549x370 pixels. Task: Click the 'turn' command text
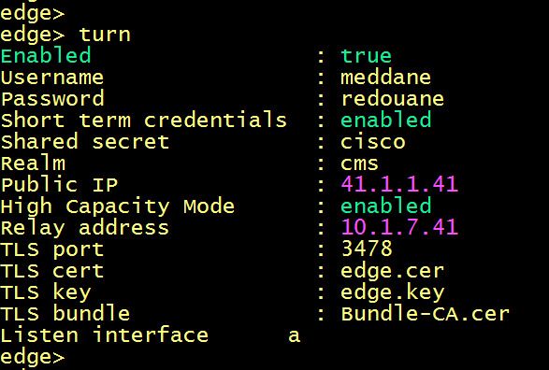tap(105, 35)
